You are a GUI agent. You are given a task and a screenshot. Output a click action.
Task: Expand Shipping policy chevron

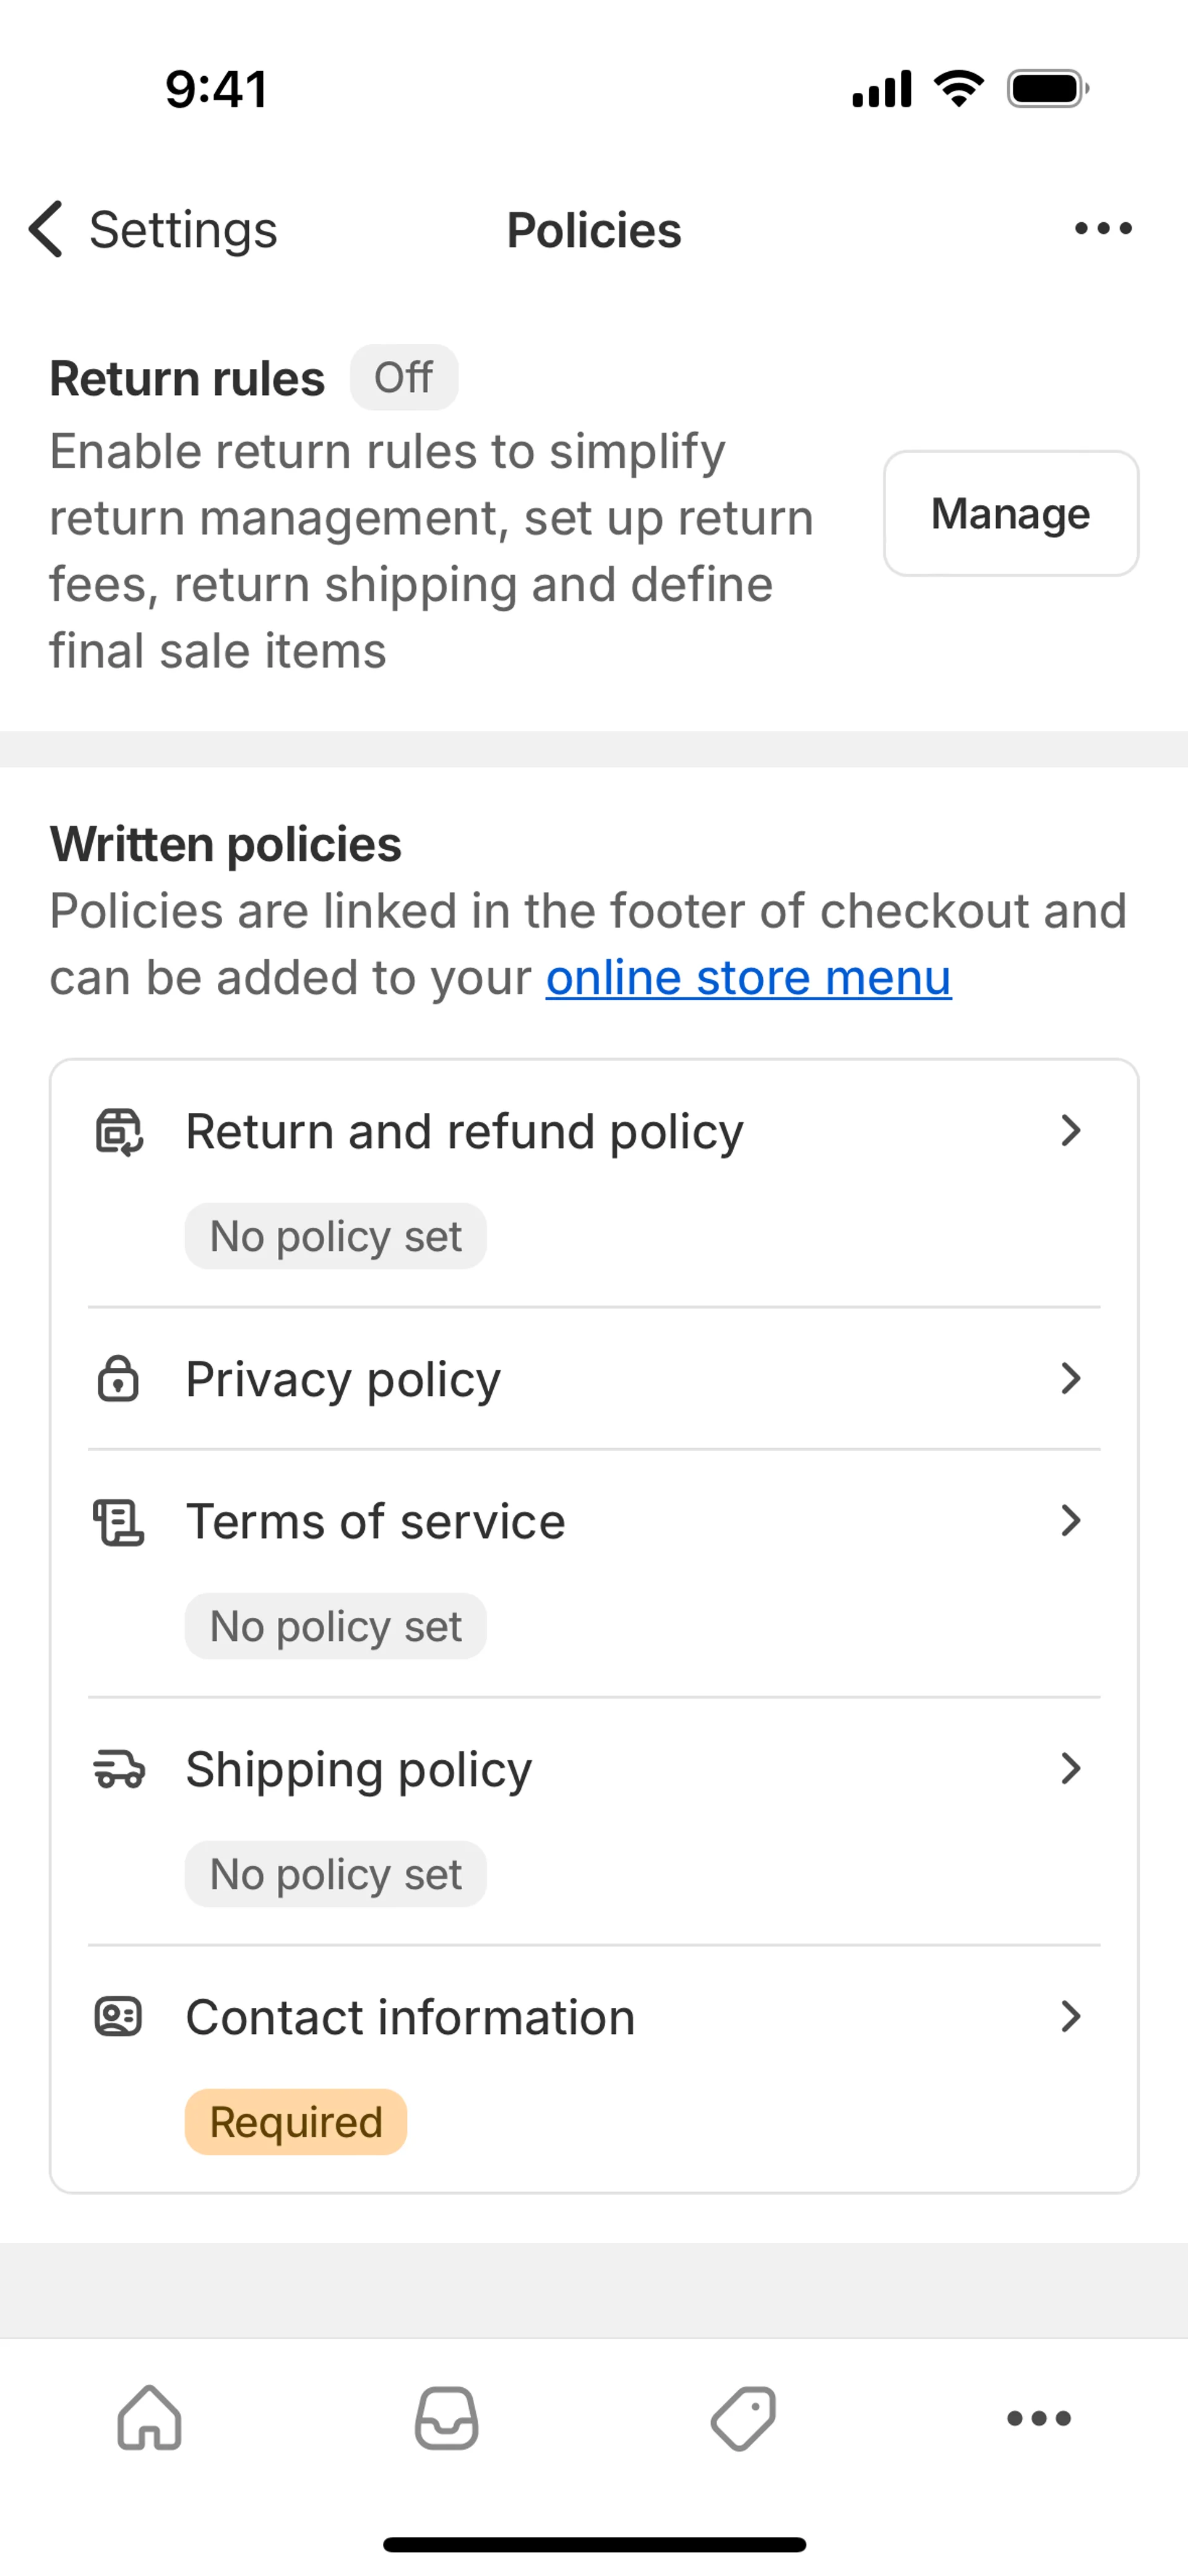click(x=1070, y=1769)
